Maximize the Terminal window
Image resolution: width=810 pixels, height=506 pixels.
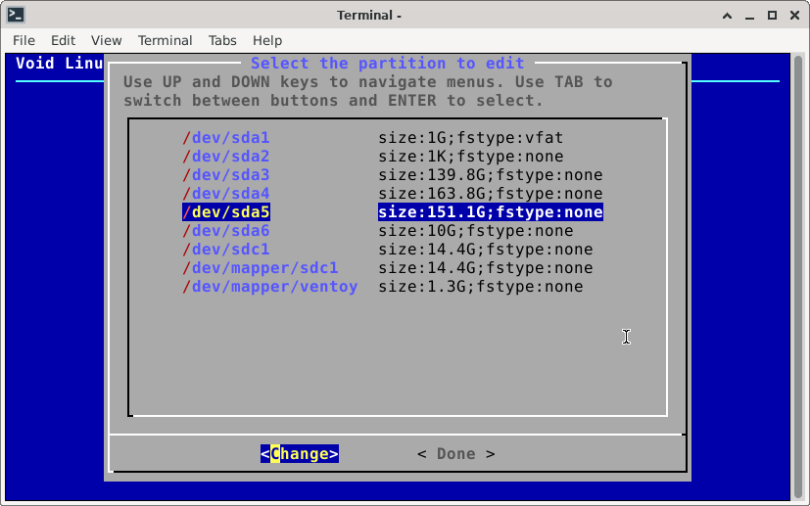click(x=772, y=15)
